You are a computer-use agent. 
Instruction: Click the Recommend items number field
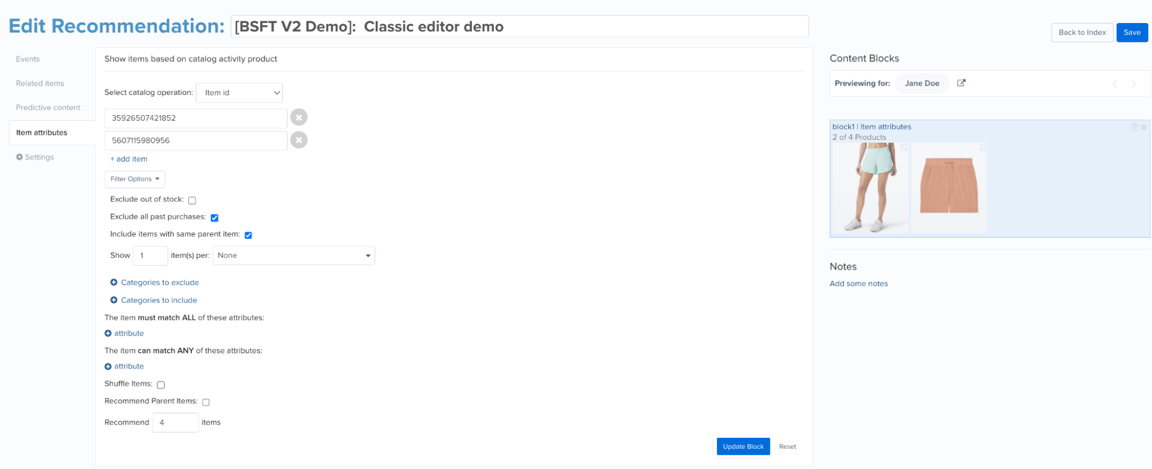[x=175, y=422]
